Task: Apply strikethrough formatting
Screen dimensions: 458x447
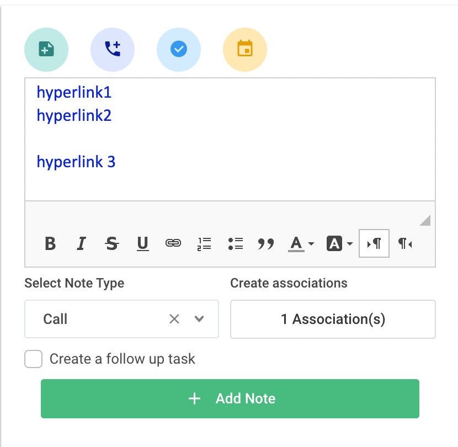Action: [x=111, y=243]
